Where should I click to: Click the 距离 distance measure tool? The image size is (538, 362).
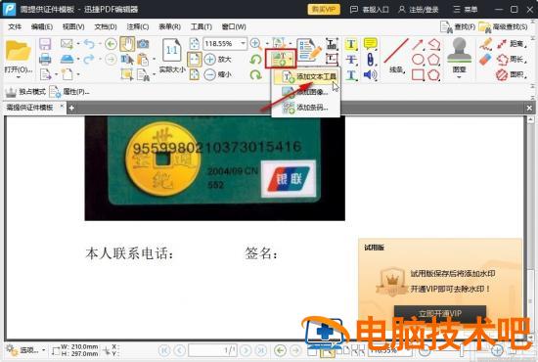tap(511, 44)
